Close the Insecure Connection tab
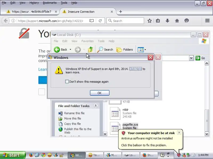The height and width of the screenshot is (159, 213). click(112, 12)
